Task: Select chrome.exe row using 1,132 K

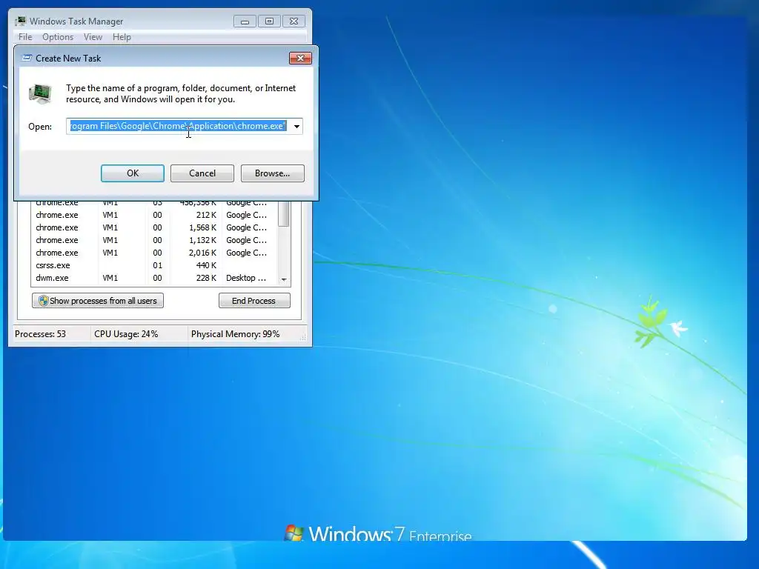Action: pos(154,240)
